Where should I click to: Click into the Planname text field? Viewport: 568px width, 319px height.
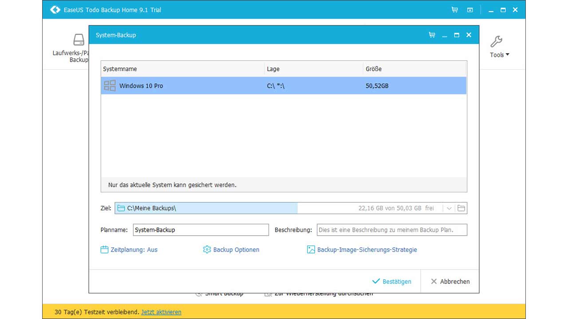pos(201,230)
